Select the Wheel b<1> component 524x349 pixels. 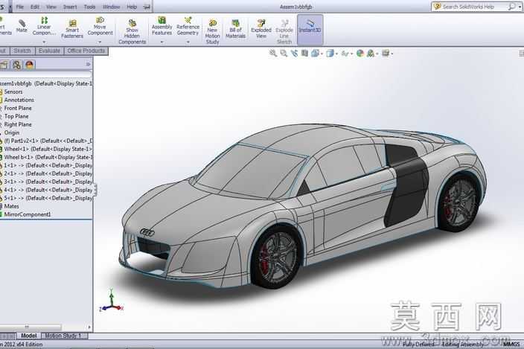[x=48, y=157]
